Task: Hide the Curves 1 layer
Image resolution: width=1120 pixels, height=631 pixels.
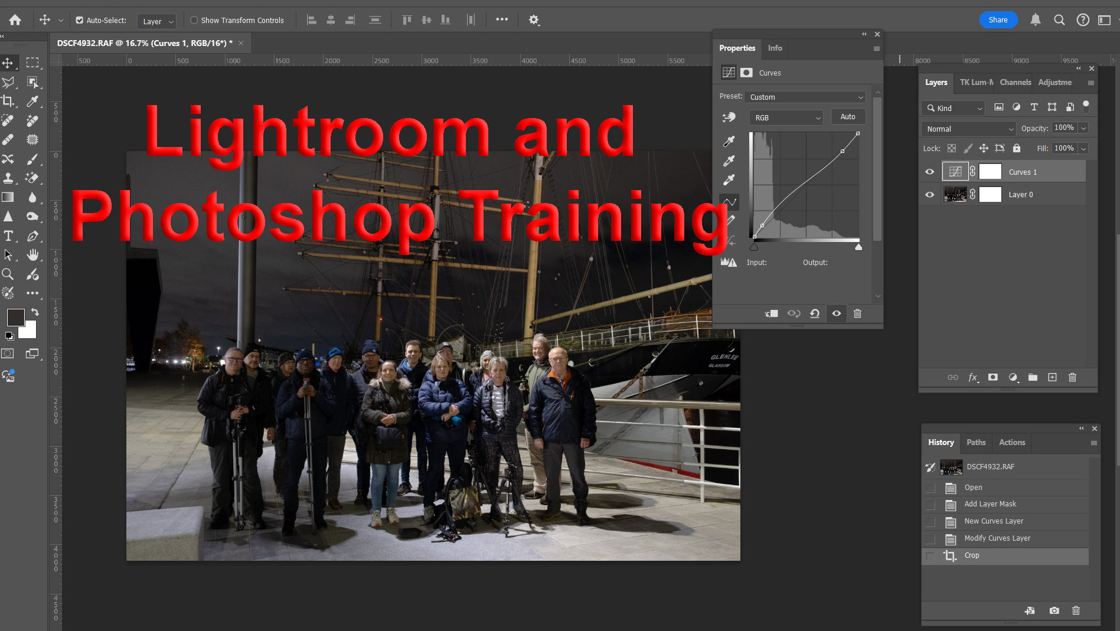Action: click(930, 172)
